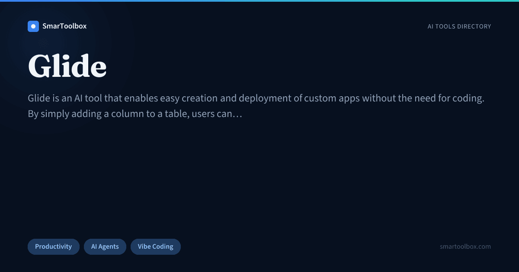
Task: Click the SmarToolbox blue logo icon
Action: [33, 26]
